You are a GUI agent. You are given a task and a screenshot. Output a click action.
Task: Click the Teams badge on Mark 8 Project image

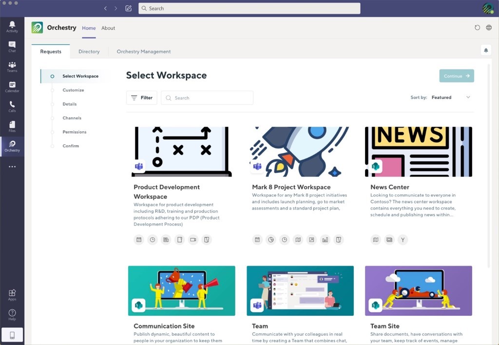click(x=257, y=166)
